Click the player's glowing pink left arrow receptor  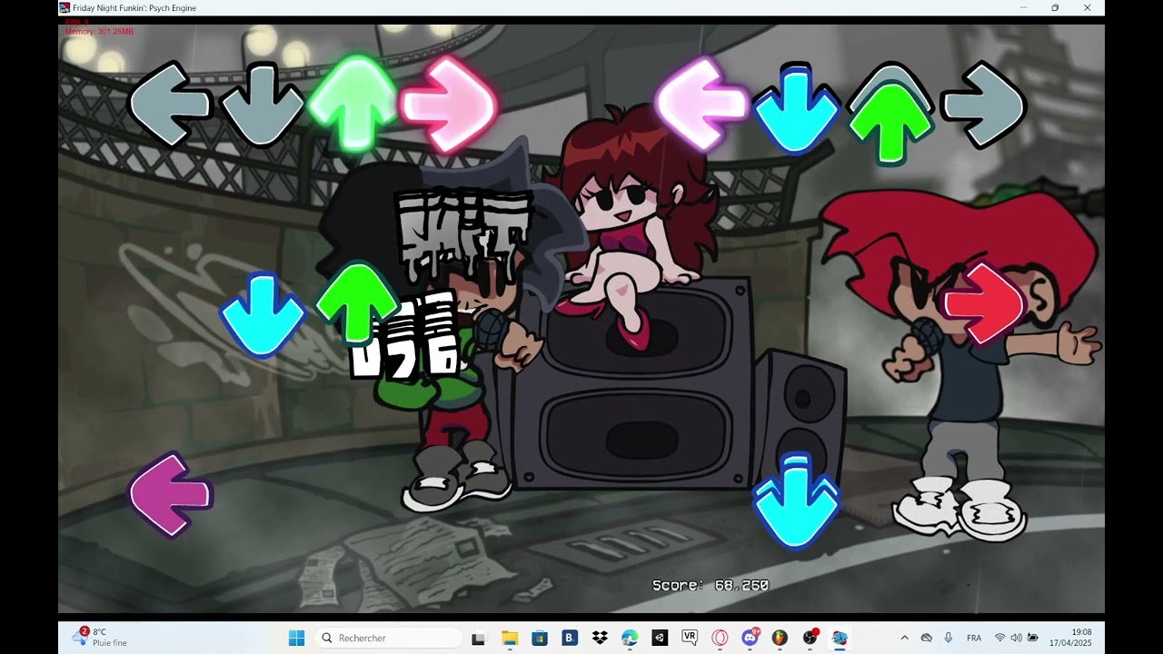(701, 103)
